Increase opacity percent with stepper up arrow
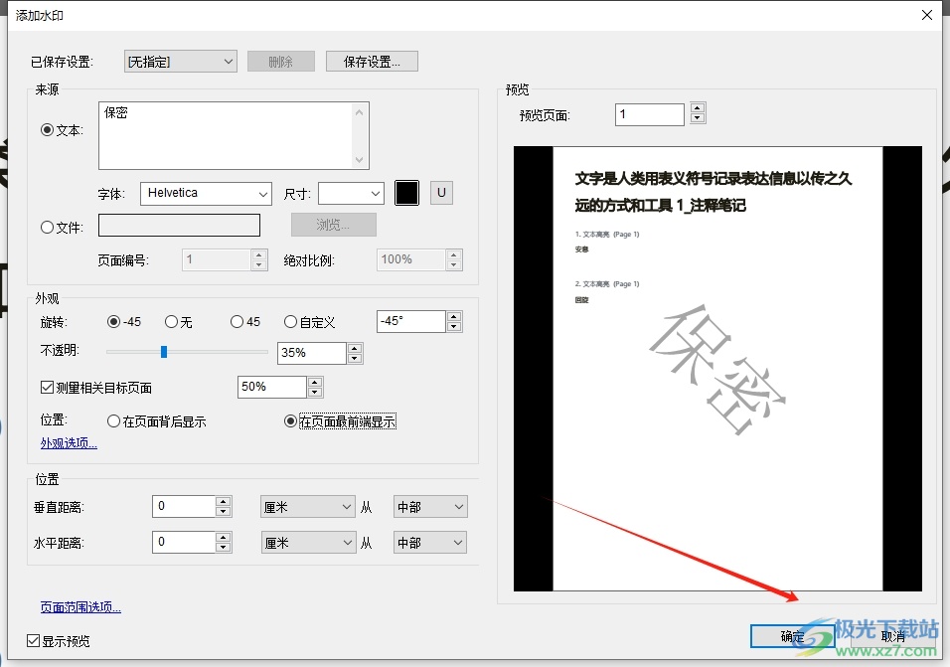 point(355,348)
